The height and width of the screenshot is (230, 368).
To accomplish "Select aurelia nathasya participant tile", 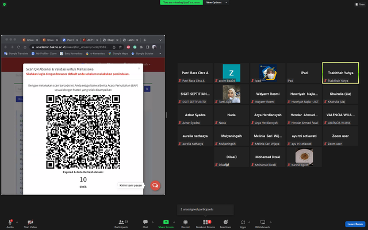I will [x=195, y=136].
